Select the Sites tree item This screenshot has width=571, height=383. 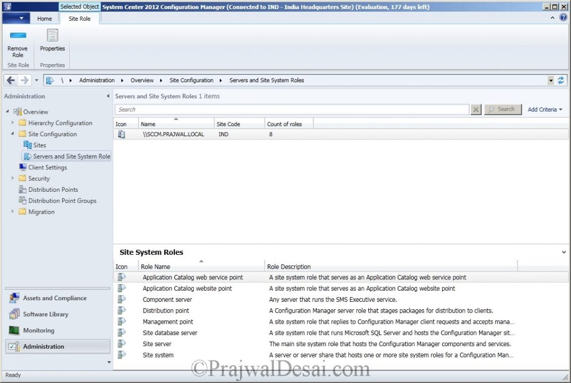pos(40,145)
